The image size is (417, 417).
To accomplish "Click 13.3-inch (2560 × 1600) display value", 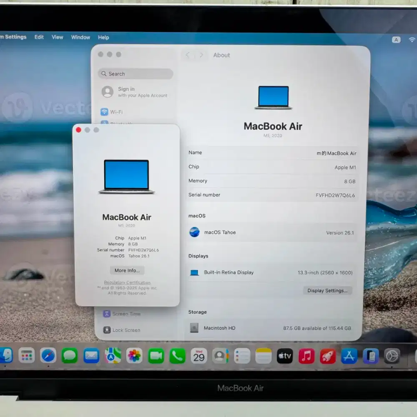I will click(325, 273).
